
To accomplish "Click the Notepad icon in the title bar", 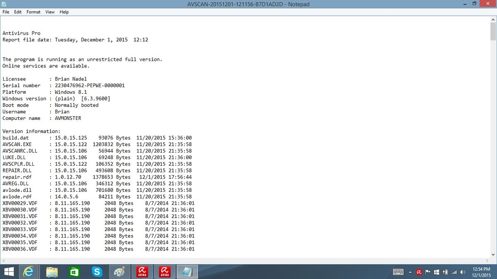I will [x=5, y=4].
